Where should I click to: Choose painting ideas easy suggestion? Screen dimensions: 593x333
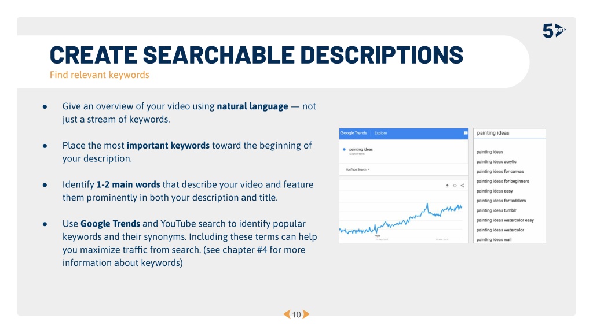tap(495, 191)
